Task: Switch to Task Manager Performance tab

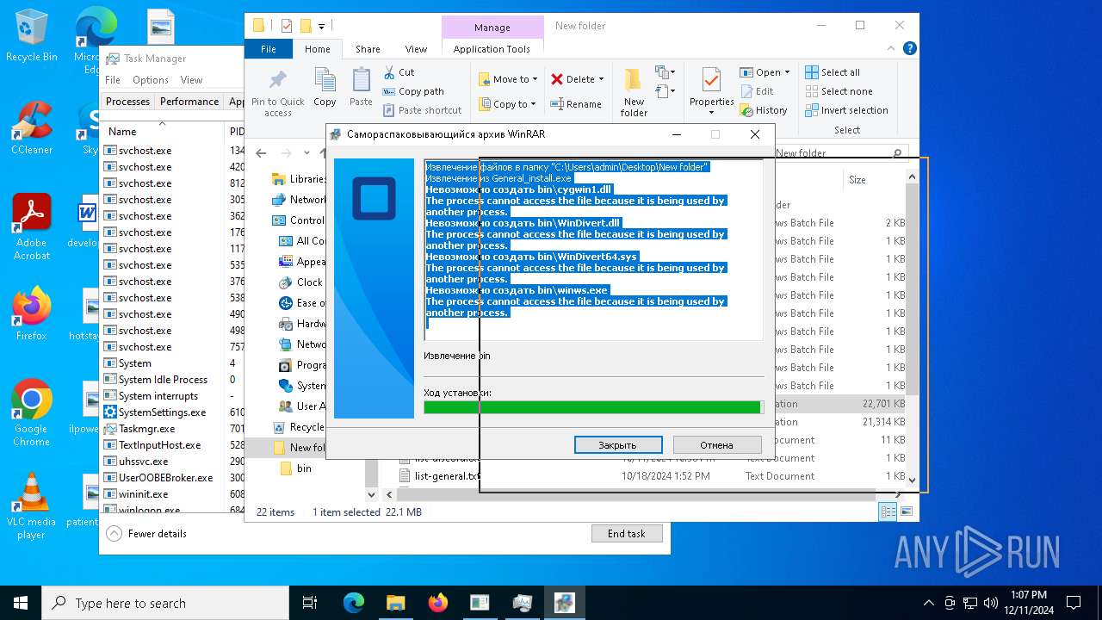Action: click(189, 102)
